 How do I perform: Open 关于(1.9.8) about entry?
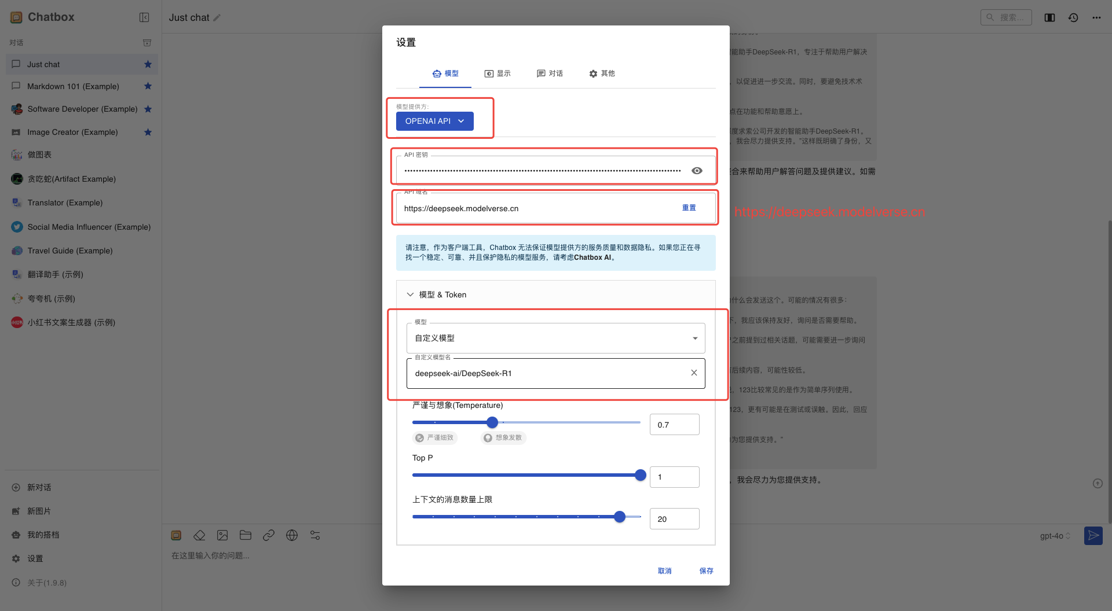pyautogui.click(x=82, y=583)
